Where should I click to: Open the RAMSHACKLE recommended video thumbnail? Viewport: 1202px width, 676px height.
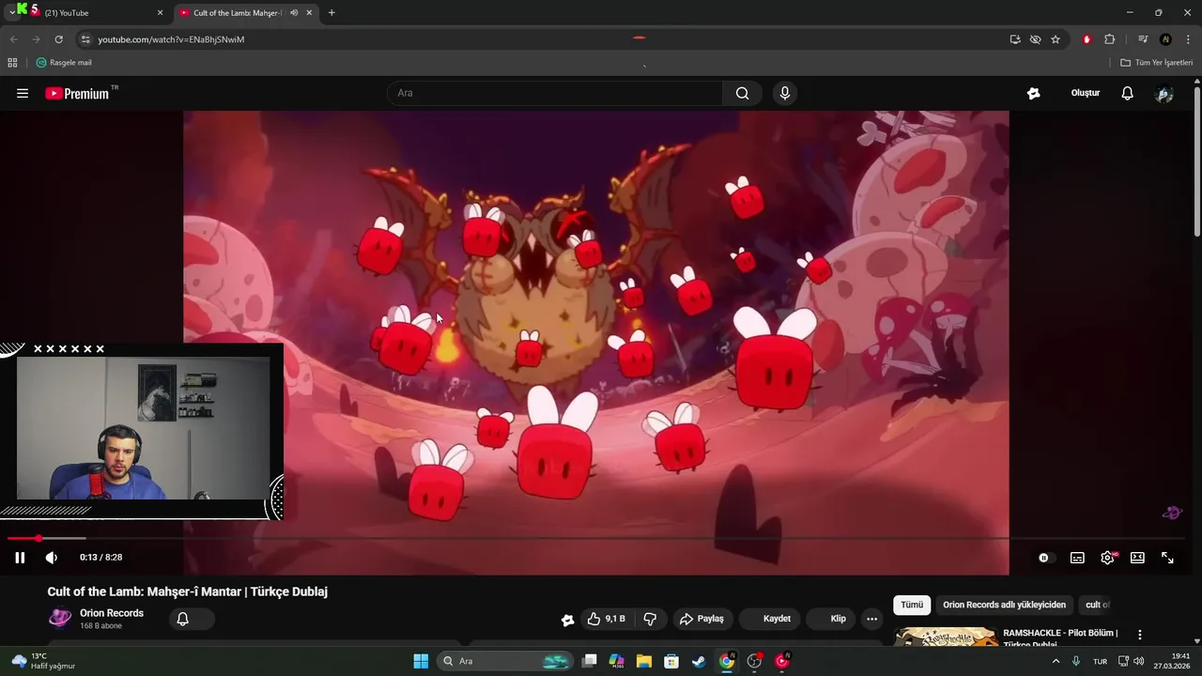(946, 637)
